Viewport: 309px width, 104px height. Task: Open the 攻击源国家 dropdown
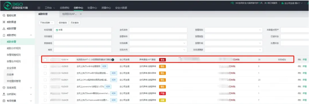[x=234, y=50]
